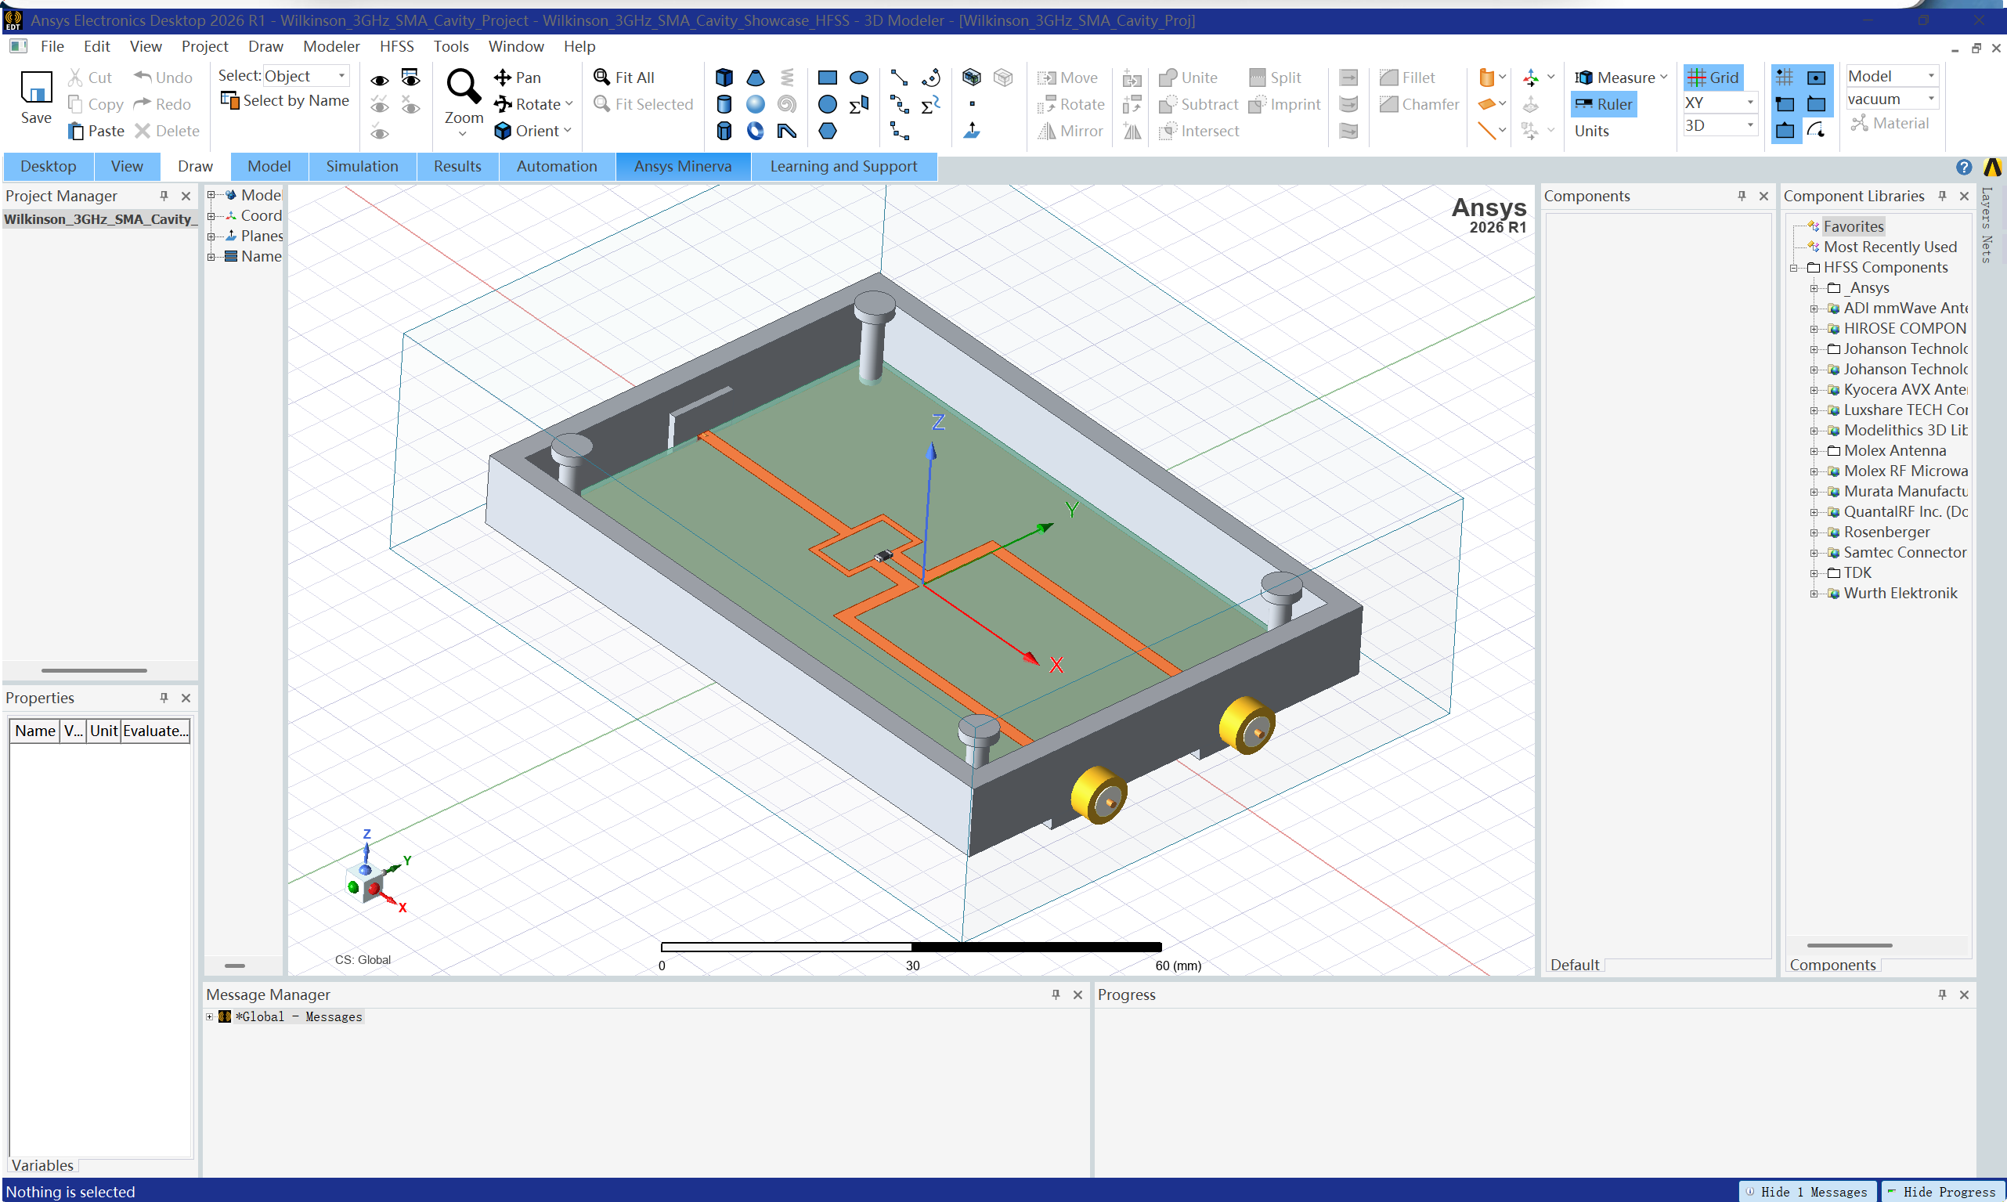Select Favorites in Component Libraries
The height and width of the screenshot is (1202, 2007).
1853,227
